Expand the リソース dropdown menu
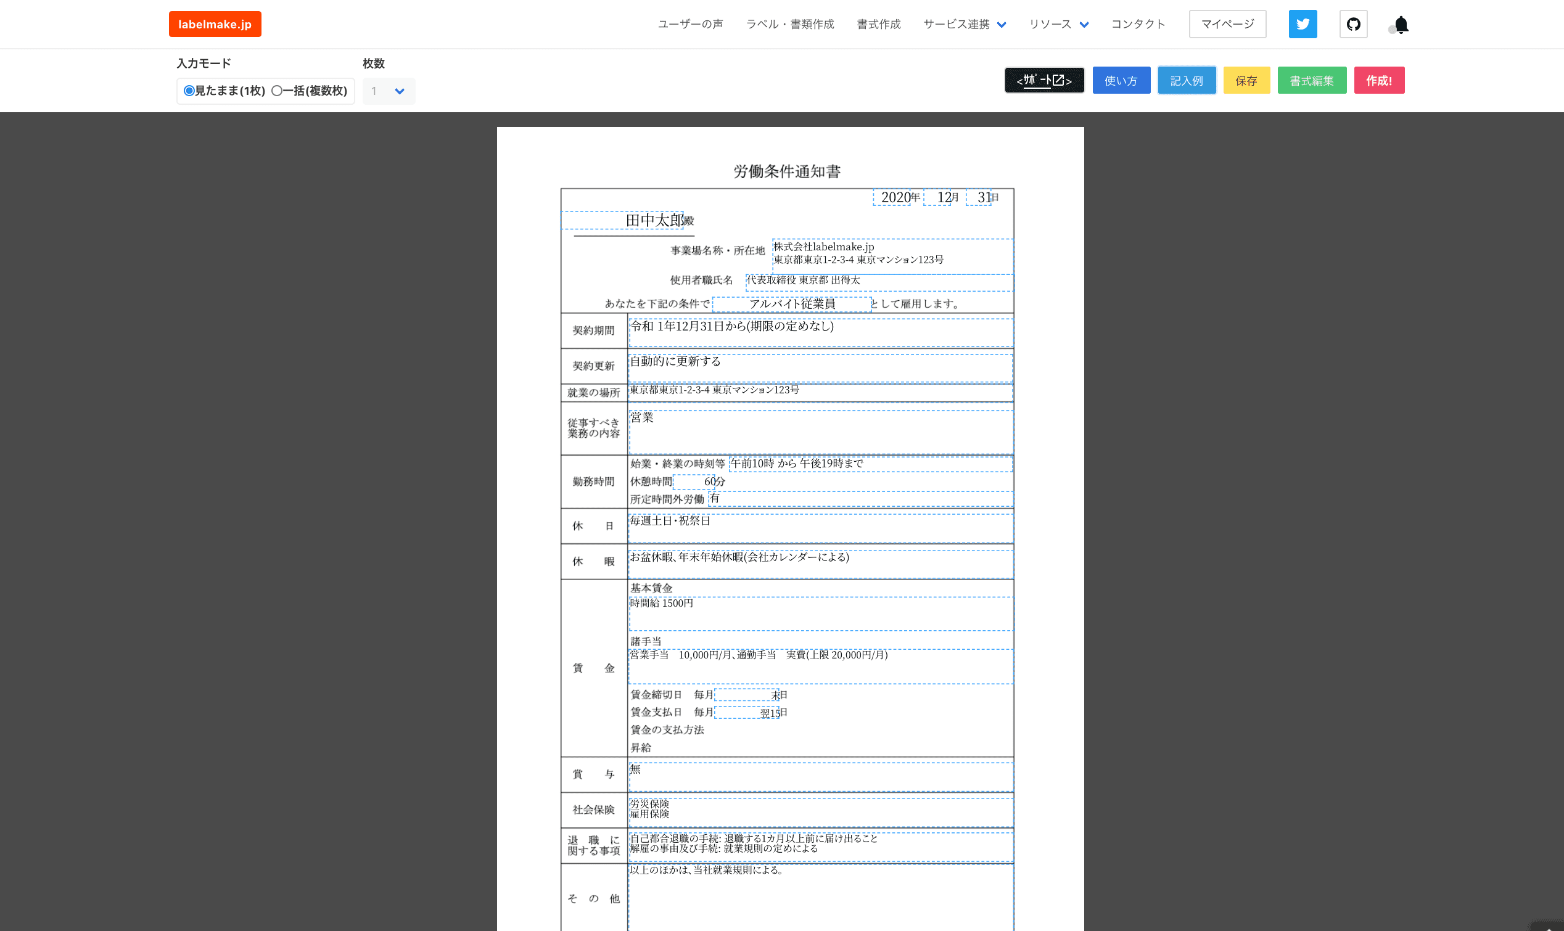Screen dimensions: 1564x931 (1060, 23)
